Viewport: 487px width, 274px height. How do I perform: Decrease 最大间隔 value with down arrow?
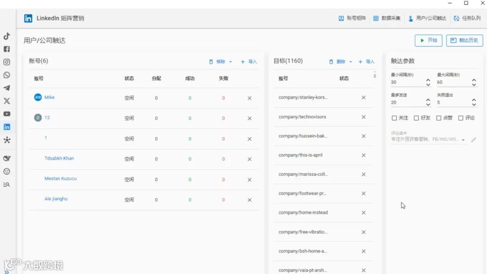474,84
